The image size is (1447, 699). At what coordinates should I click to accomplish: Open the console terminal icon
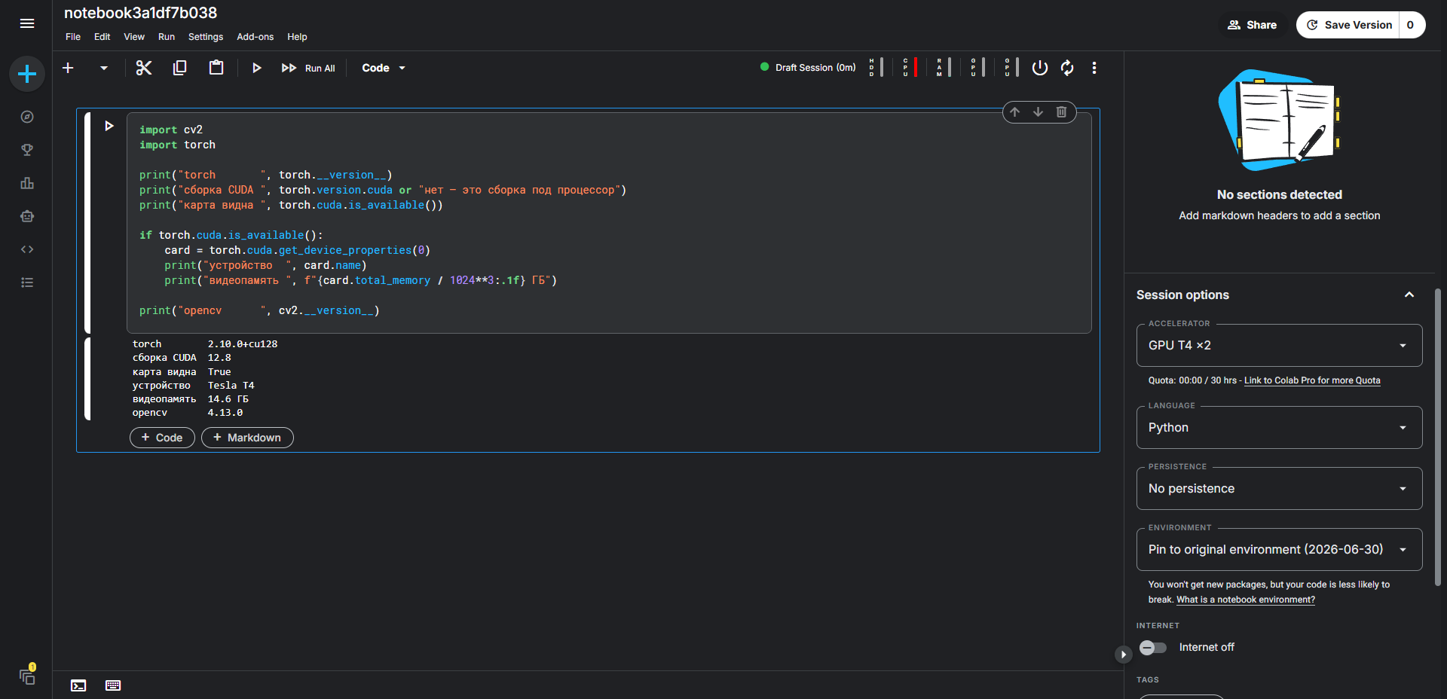[78, 685]
